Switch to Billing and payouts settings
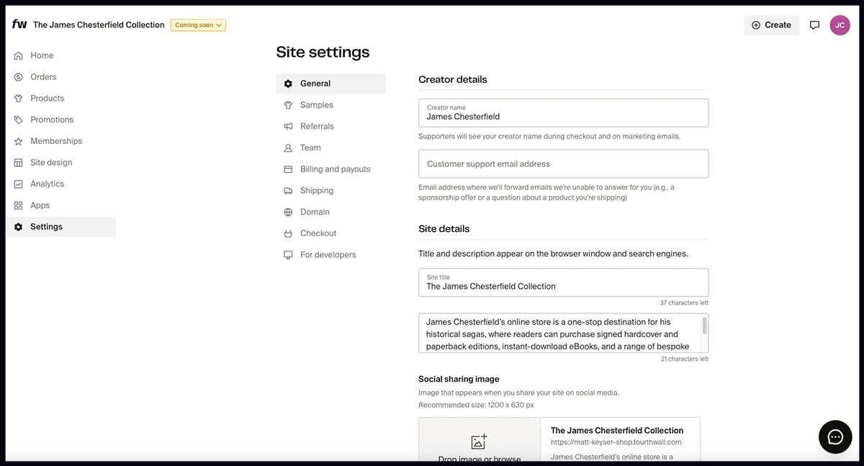 click(335, 169)
